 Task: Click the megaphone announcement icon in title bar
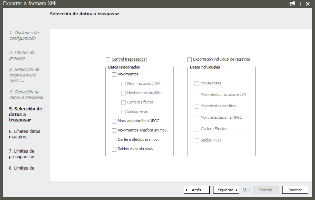[x=292, y=4]
